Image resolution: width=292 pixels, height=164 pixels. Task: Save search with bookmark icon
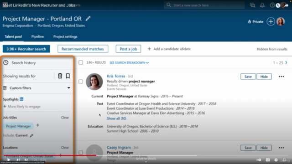click(x=68, y=76)
